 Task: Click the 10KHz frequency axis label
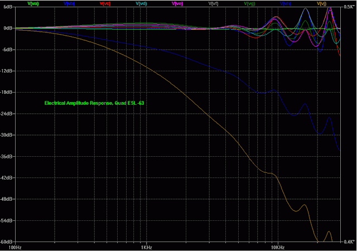(x=278, y=248)
